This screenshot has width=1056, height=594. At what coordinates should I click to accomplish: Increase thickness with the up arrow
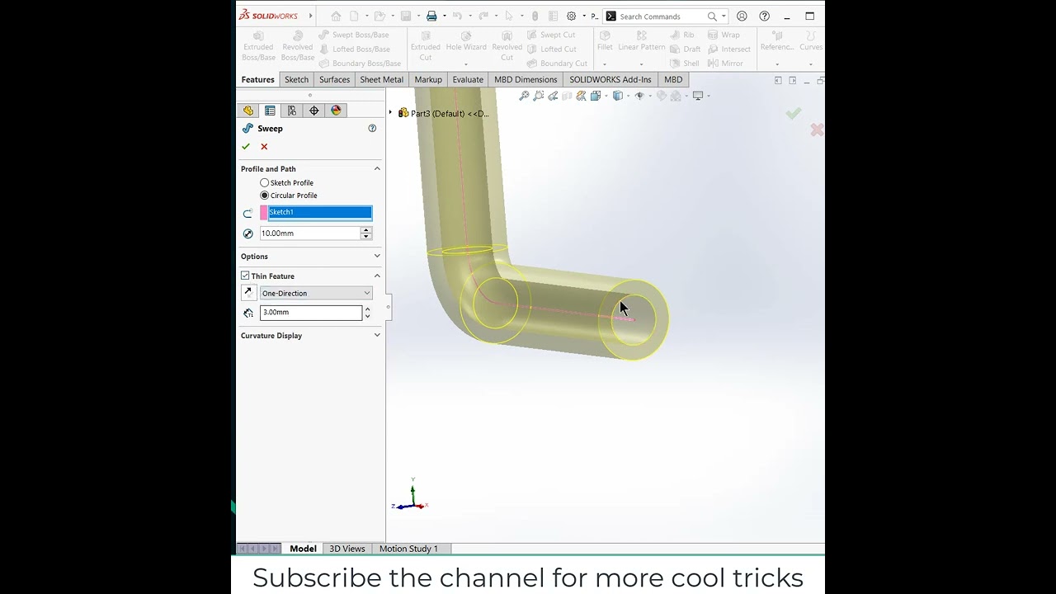[x=367, y=309]
